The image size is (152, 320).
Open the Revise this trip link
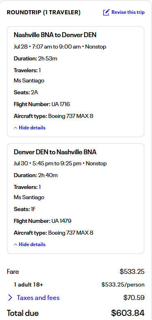point(128,12)
